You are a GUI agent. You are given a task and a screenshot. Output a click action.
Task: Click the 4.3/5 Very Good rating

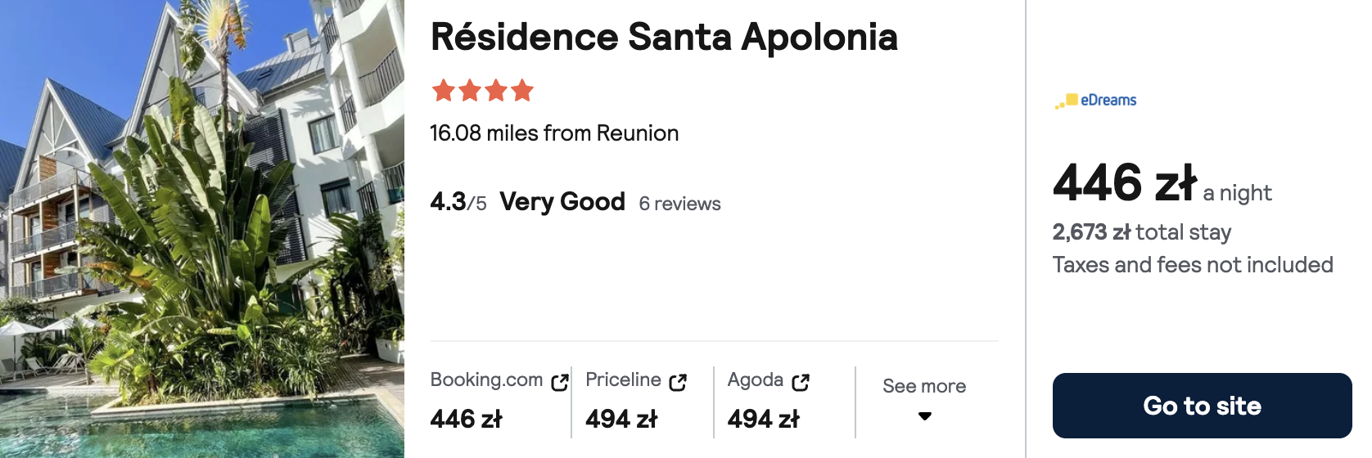click(527, 201)
